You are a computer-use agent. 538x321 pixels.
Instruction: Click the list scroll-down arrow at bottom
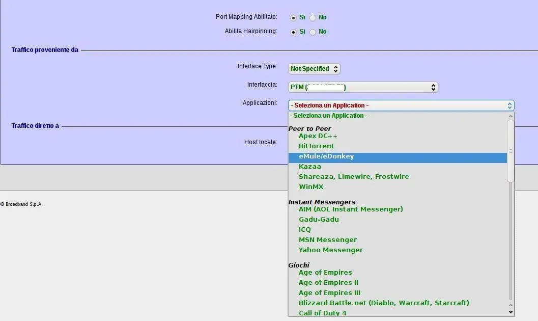coord(511,312)
